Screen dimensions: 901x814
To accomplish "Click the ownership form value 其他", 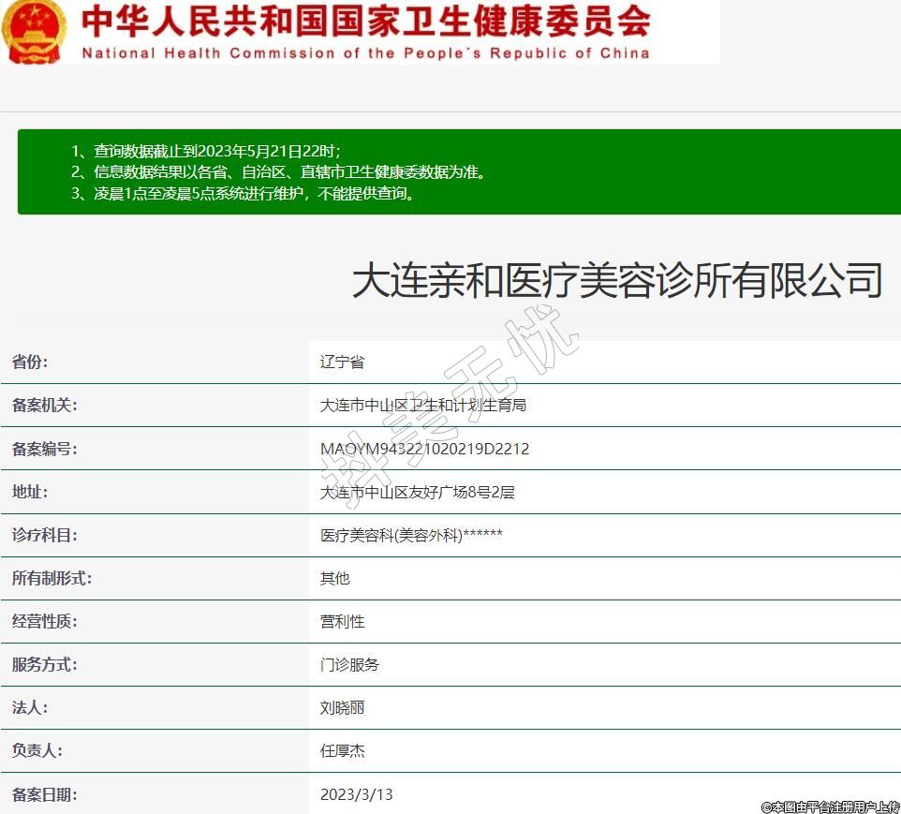I will pyautogui.click(x=334, y=578).
